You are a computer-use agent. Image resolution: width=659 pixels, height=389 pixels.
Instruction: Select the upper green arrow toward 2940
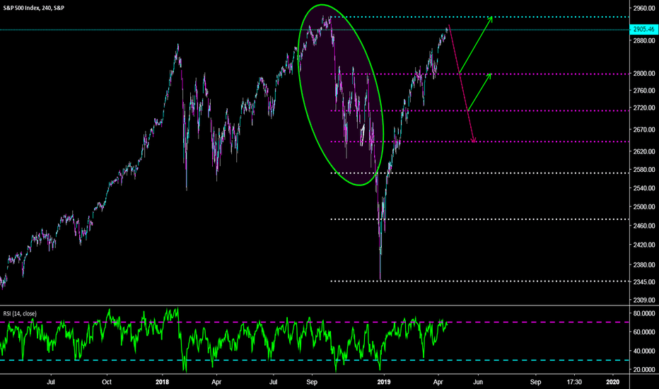click(475, 45)
